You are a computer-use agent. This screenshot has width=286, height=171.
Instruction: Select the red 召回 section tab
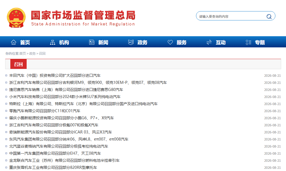point(18,64)
